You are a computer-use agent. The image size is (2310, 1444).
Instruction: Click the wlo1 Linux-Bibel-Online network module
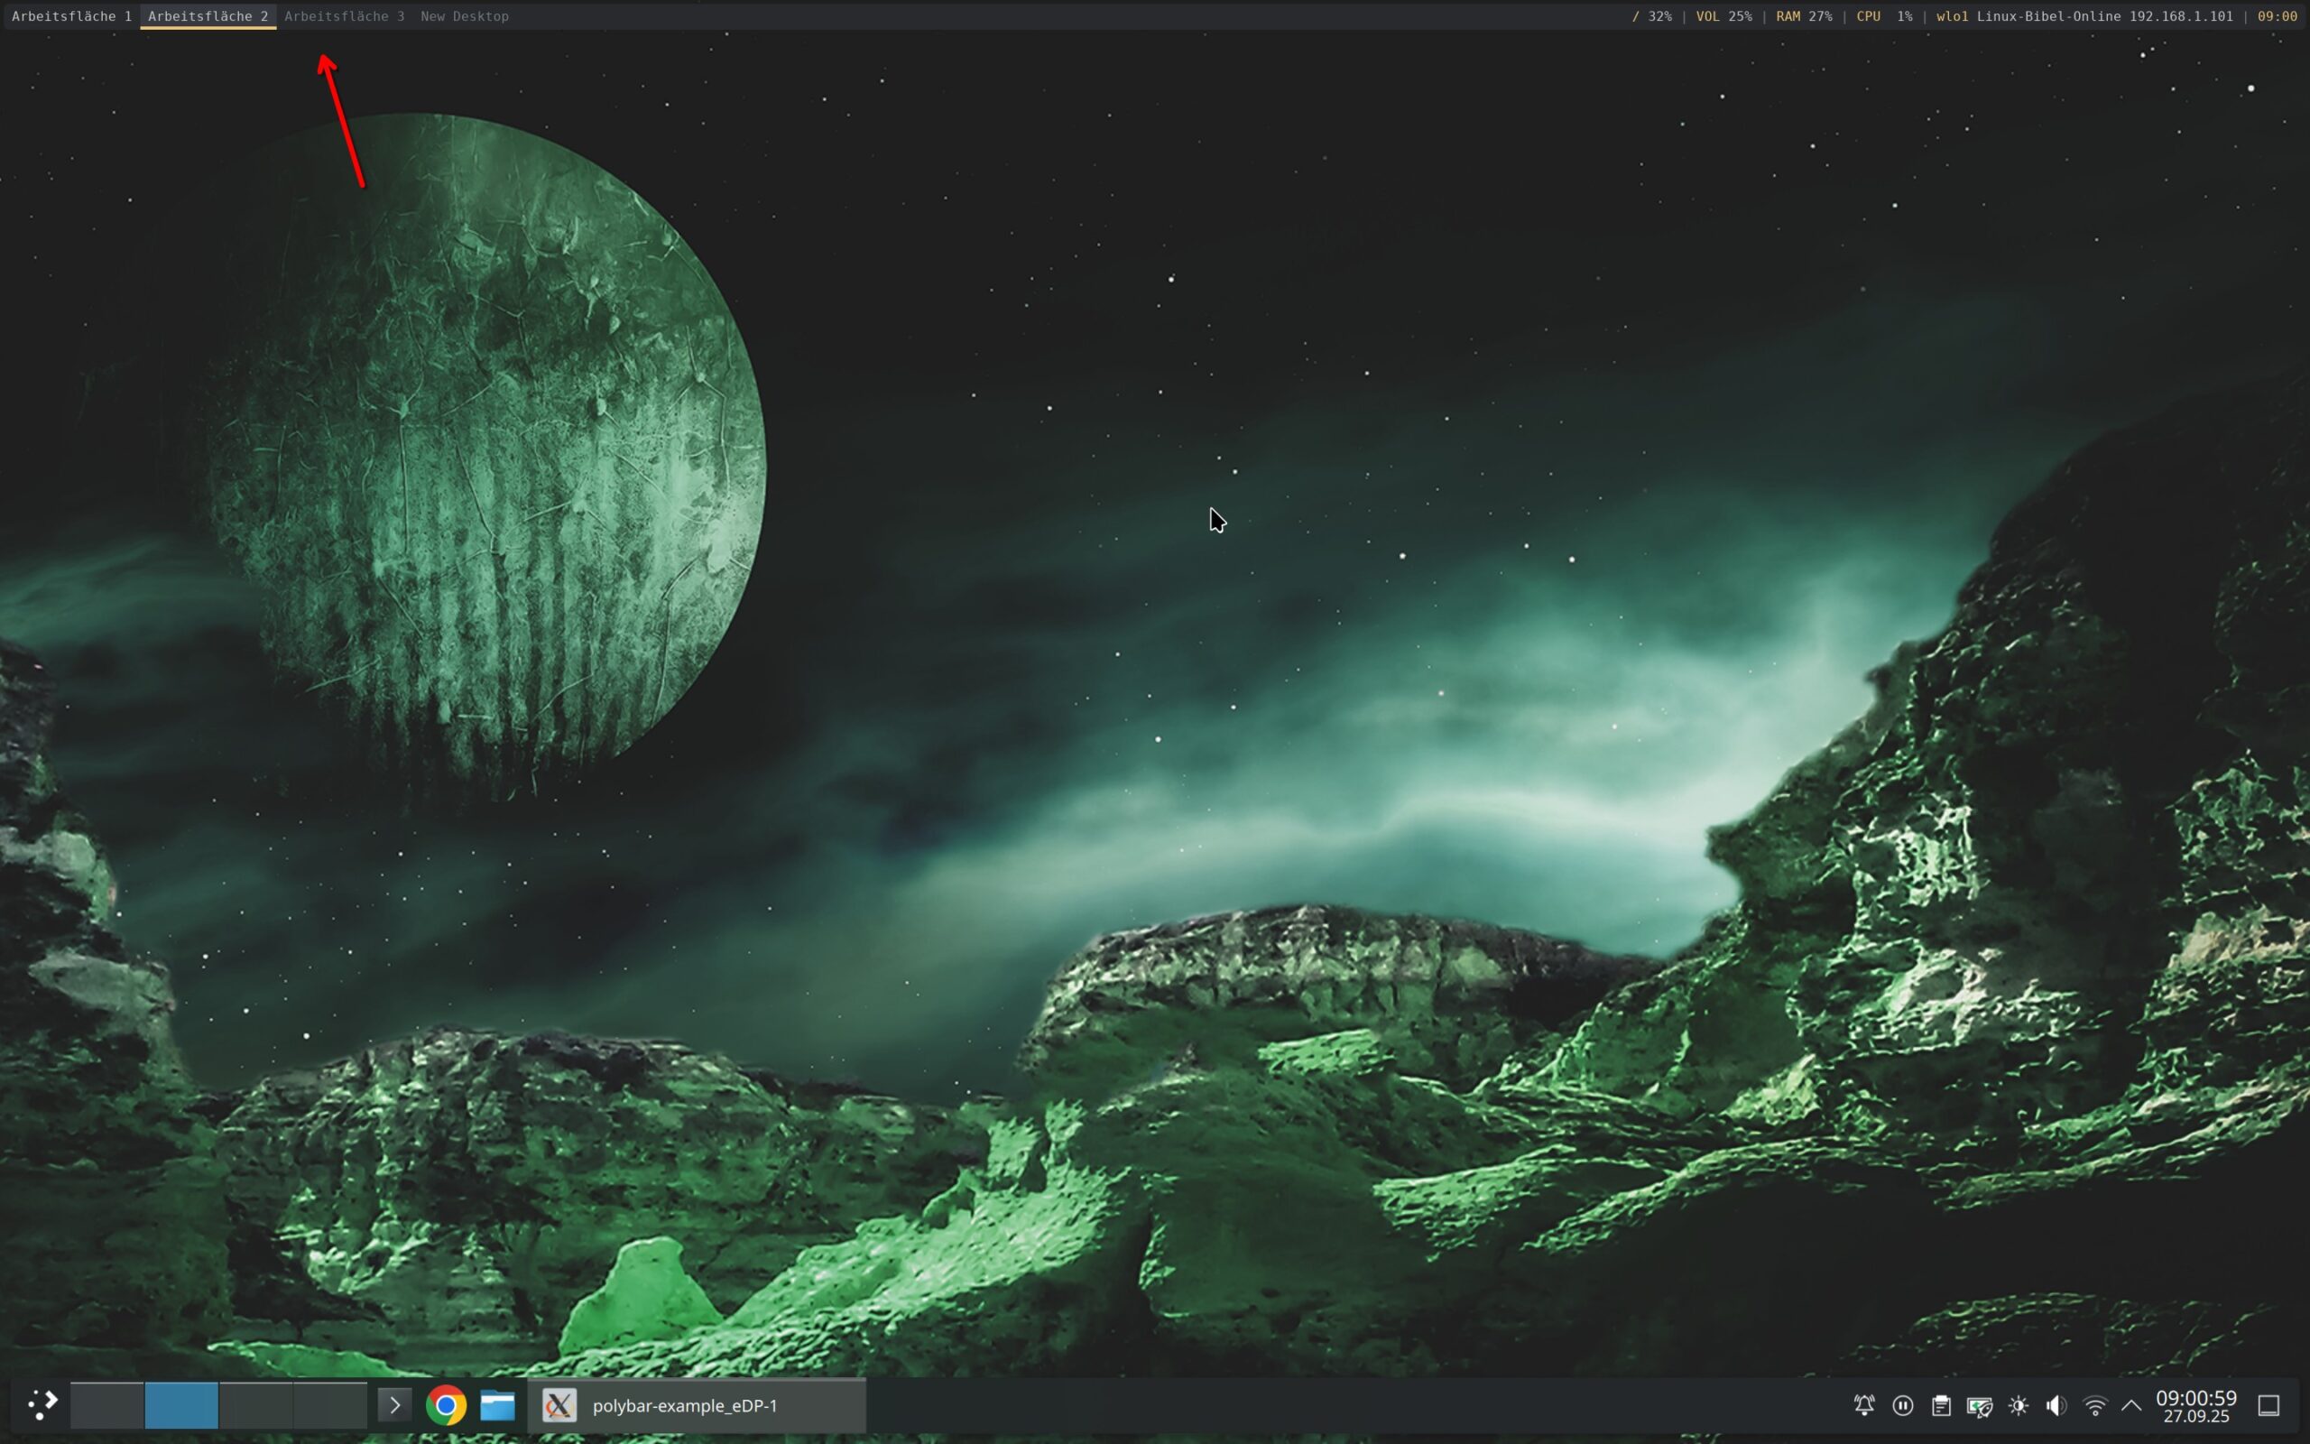click(x=2084, y=16)
